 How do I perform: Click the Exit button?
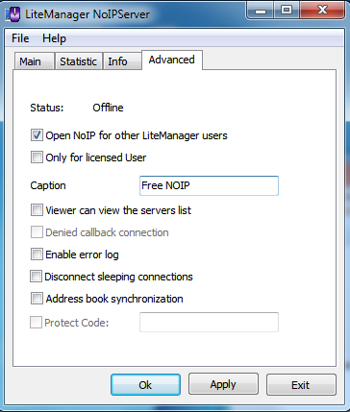[301, 384]
